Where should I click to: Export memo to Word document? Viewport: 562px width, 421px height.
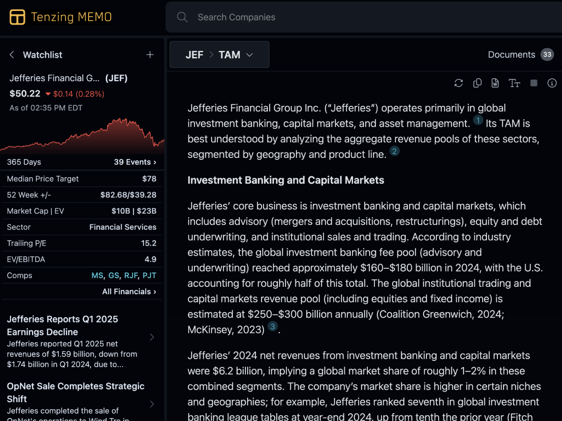[x=495, y=83]
